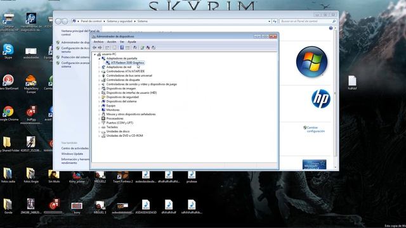Open the HP diagnostic tools desktop icon

click(x=31, y=22)
